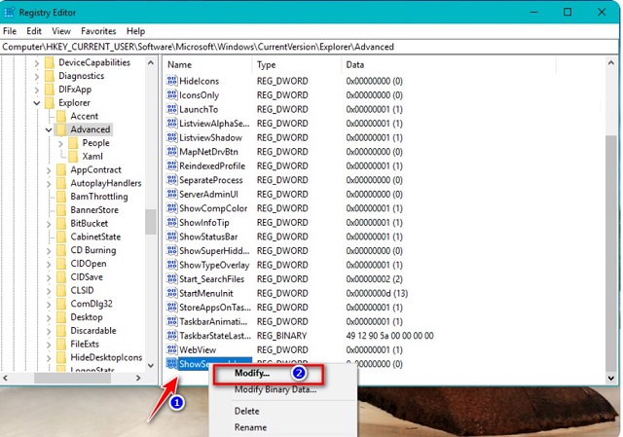Expand the People subkey
This screenshot has height=437, width=623.
click(x=60, y=143)
